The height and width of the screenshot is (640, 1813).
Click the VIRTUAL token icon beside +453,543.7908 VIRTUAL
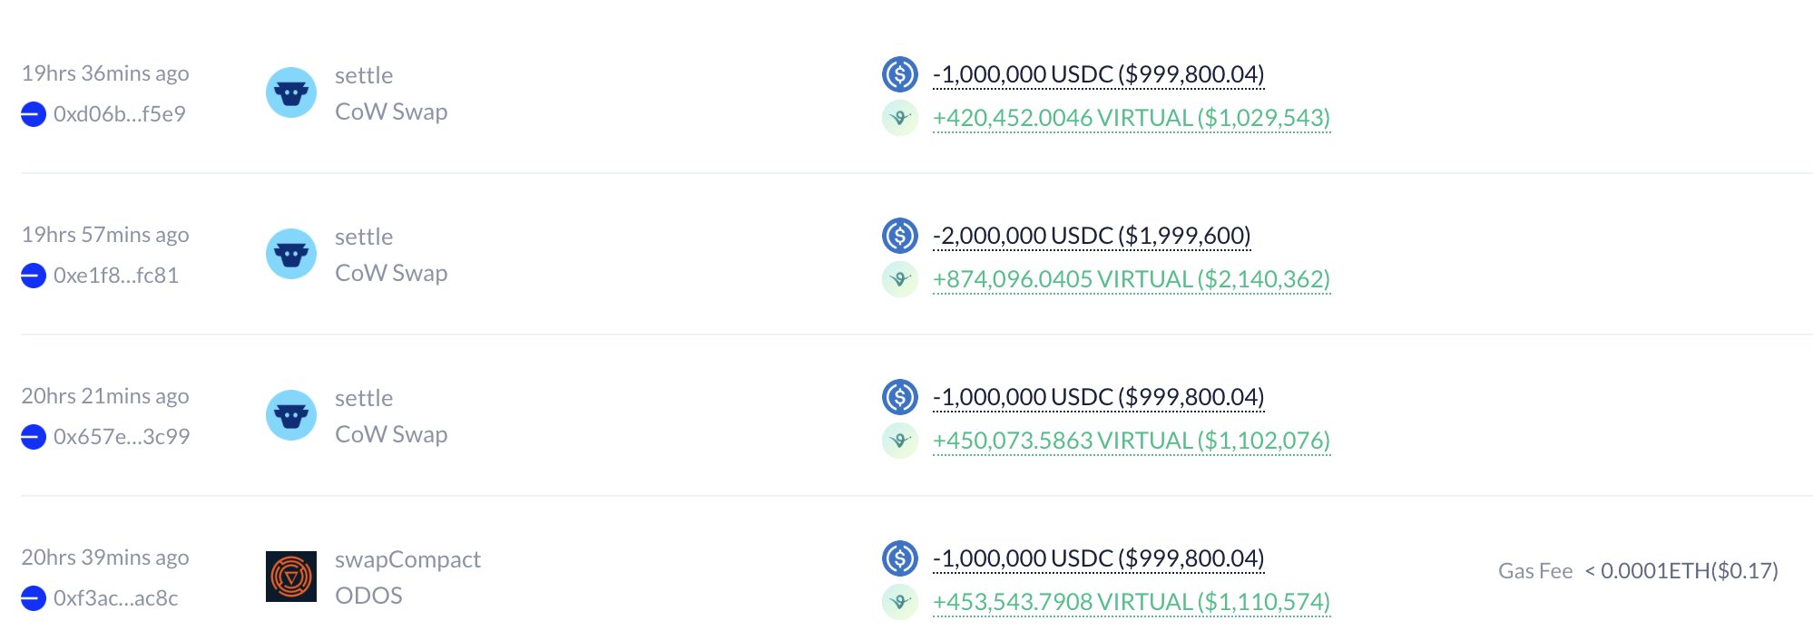tap(899, 602)
